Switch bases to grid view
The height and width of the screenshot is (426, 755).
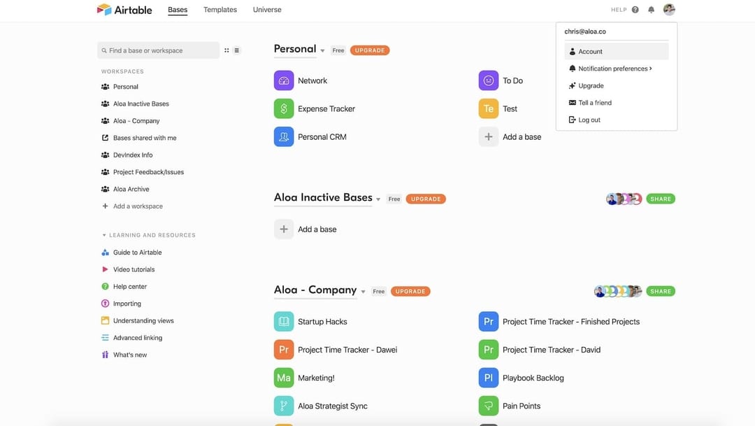[x=226, y=50]
